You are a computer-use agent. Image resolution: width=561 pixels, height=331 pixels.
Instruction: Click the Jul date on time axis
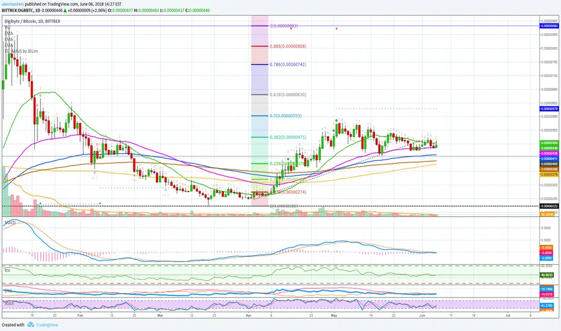click(x=508, y=315)
